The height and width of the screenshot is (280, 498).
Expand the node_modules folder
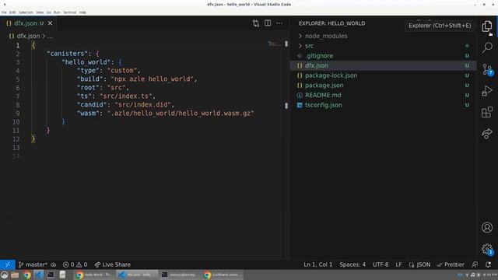(383, 36)
